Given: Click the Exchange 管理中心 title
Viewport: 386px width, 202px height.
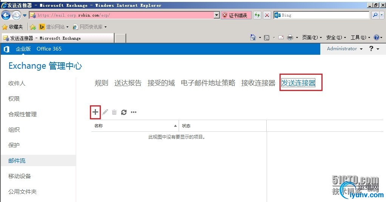Looking at the screenshot, I should (45, 66).
